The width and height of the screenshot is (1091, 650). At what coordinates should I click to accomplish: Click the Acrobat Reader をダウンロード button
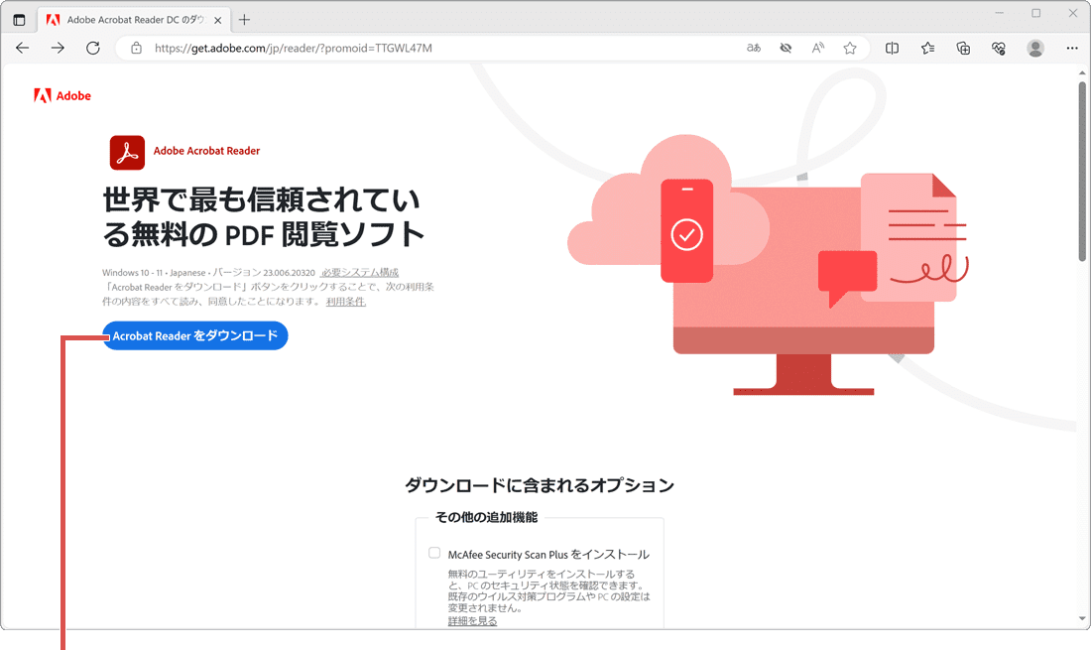pyautogui.click(x=194, y=336)
